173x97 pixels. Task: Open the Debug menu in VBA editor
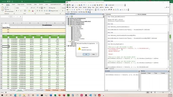[89, 7]
